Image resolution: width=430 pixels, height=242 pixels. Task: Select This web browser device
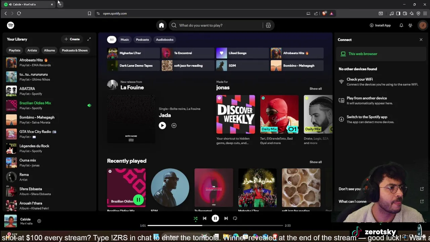tap(381, 54)
